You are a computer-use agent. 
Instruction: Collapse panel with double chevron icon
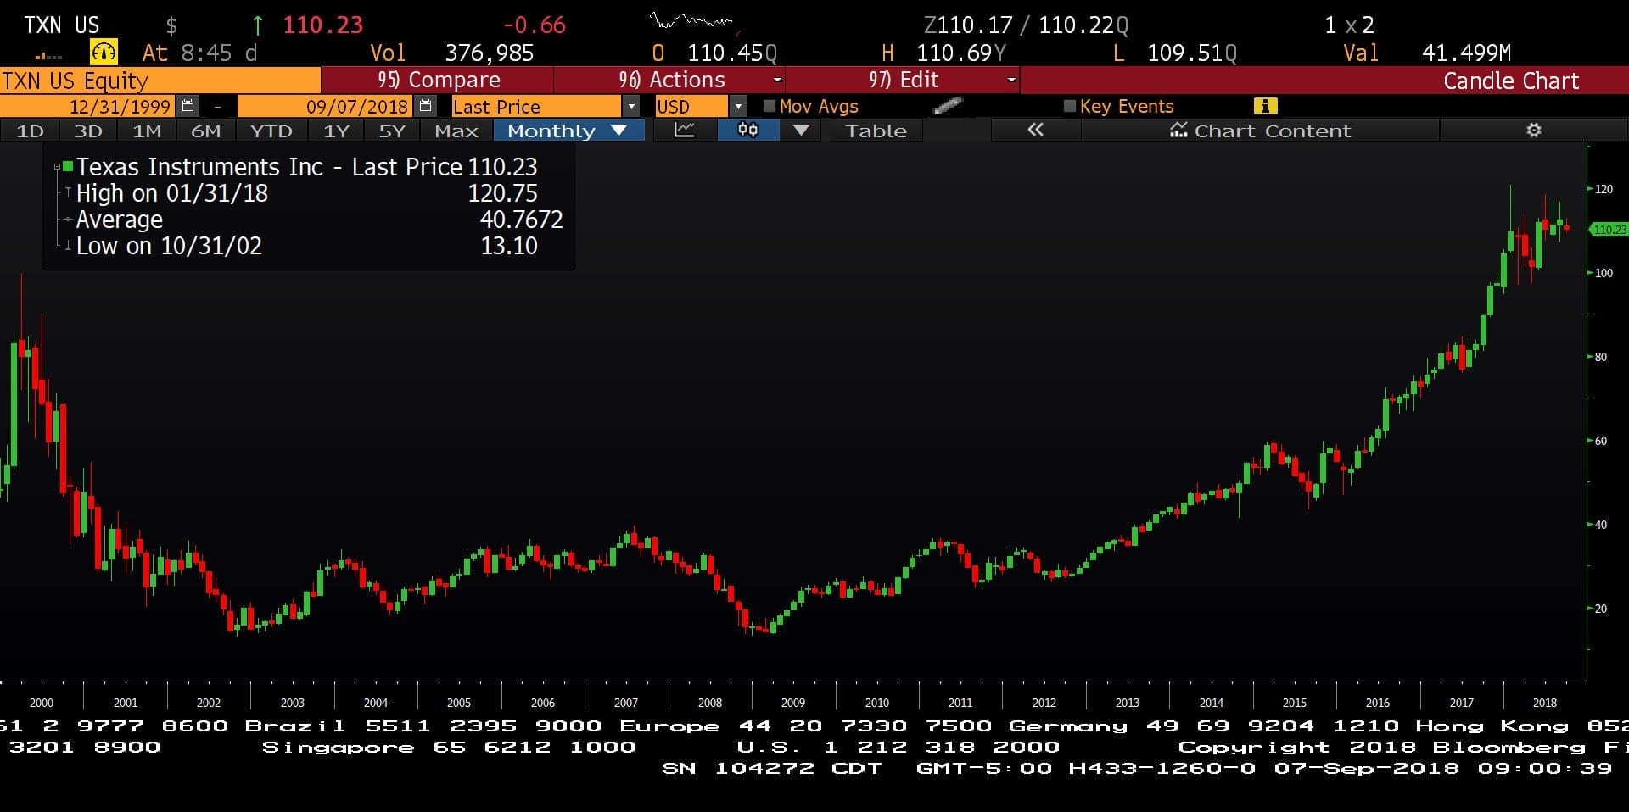pyautogui.click(x=1035, y=131)
